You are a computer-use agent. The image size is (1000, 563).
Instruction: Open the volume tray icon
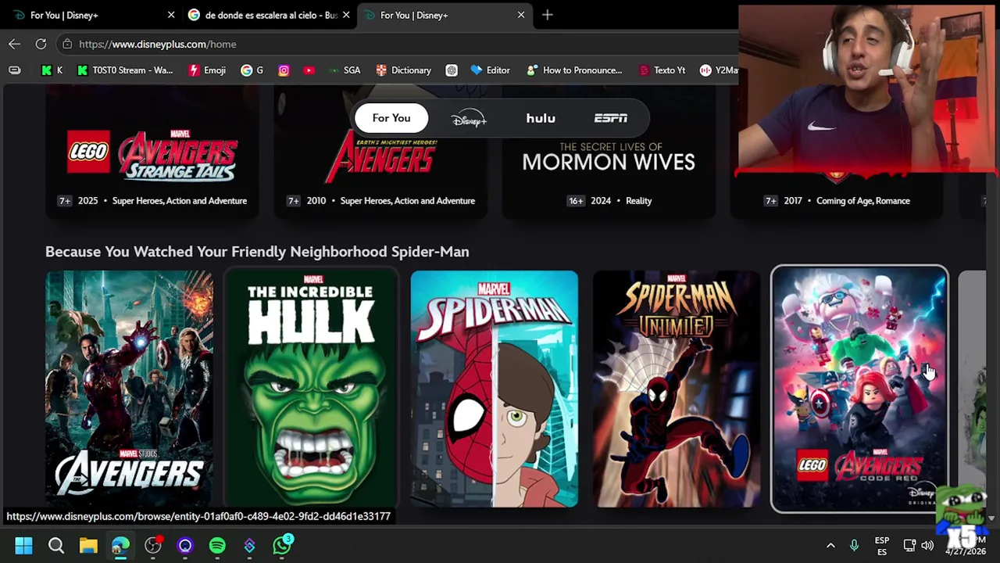[927, 545]
